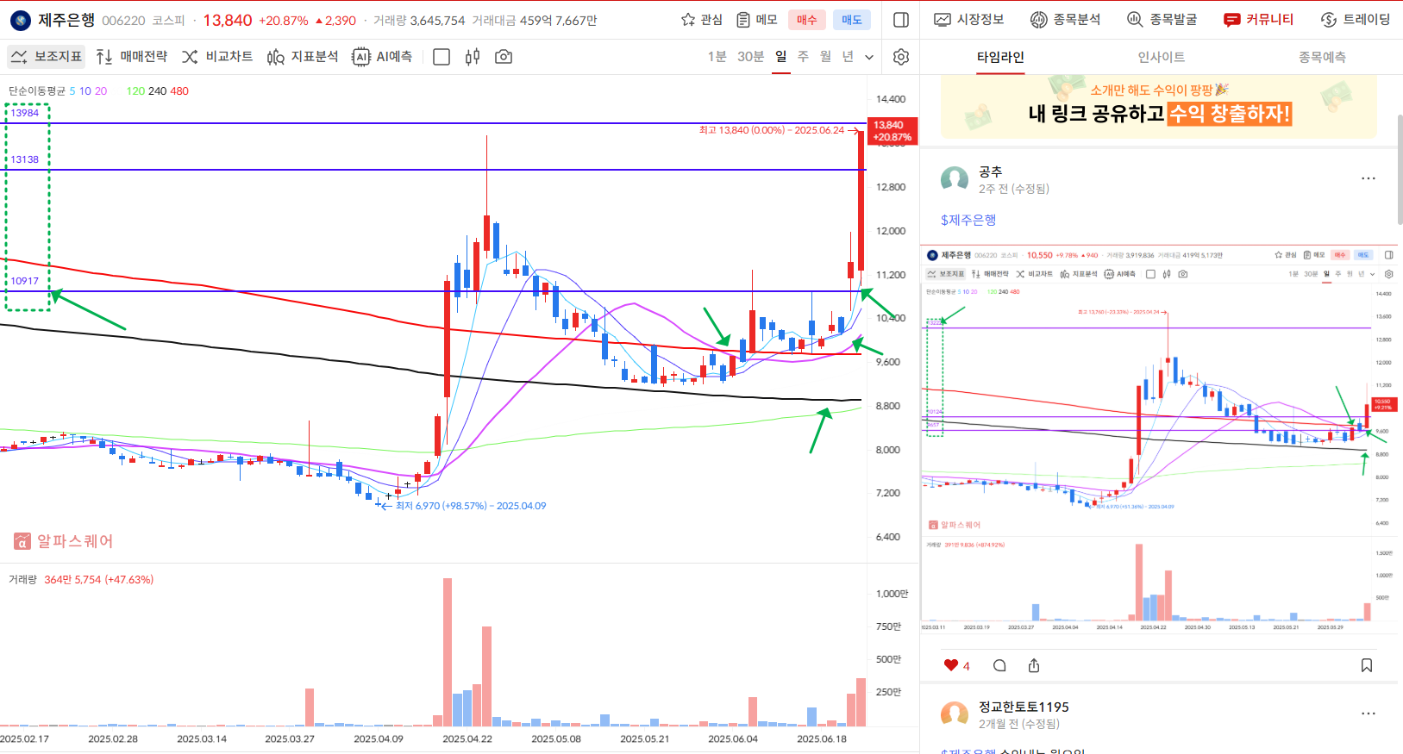Expand the timeframe dropdown chevron
1403x754 pixels.
(x=869, y=58)
